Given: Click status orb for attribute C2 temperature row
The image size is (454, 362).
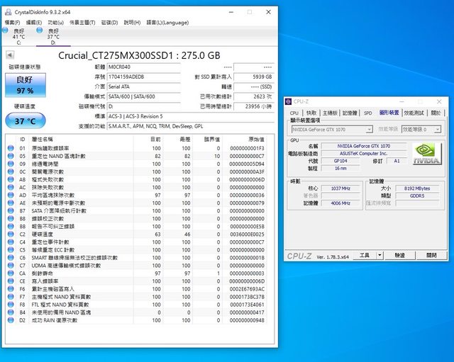Looking at the screenshot, I should point(11,234).
